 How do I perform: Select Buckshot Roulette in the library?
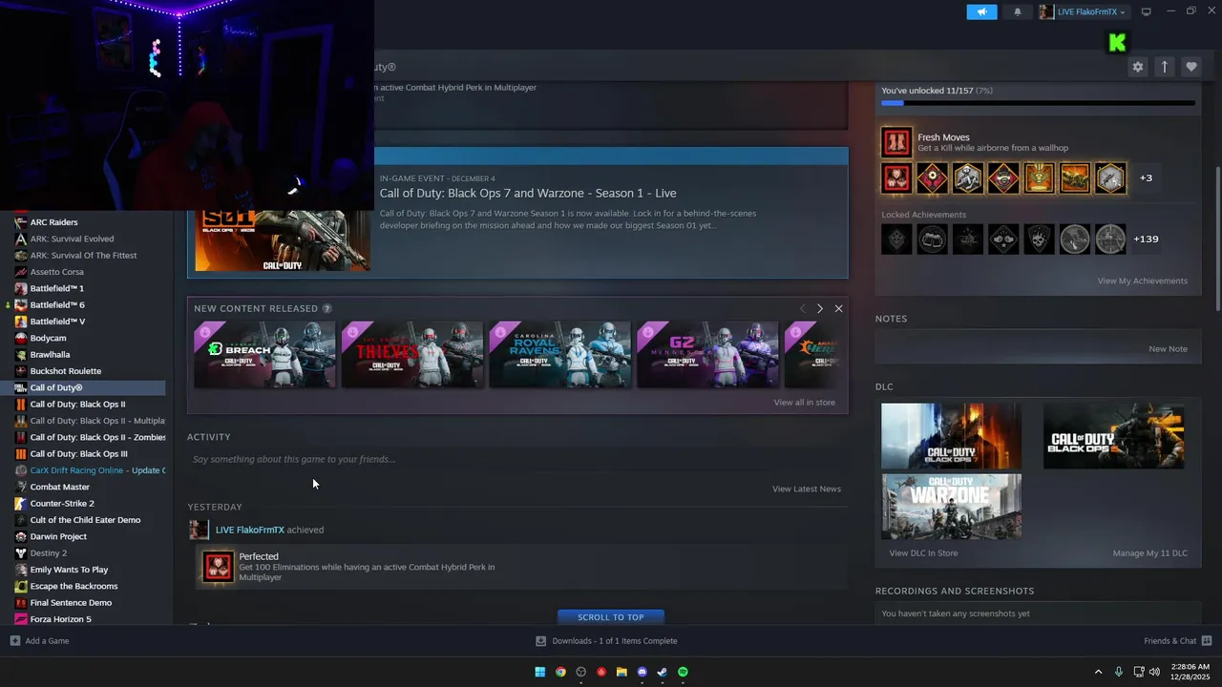(65, 371)
